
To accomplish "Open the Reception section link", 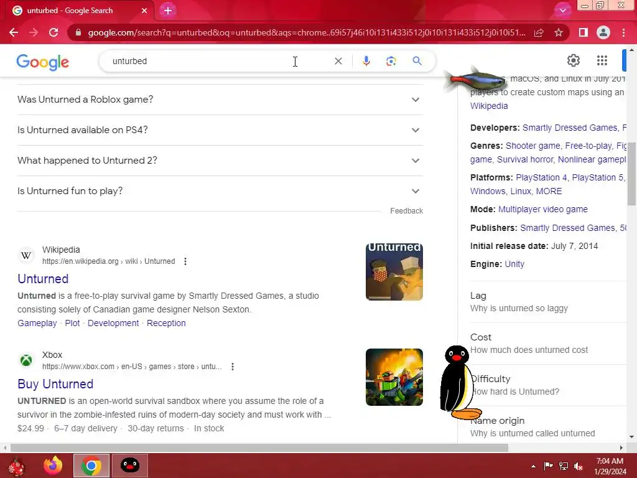I will tap(166, 323).
